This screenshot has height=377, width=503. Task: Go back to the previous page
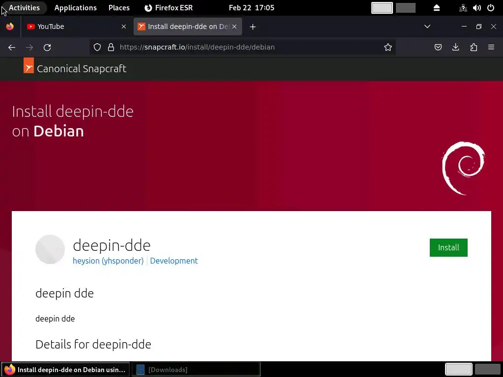[12, 48]
